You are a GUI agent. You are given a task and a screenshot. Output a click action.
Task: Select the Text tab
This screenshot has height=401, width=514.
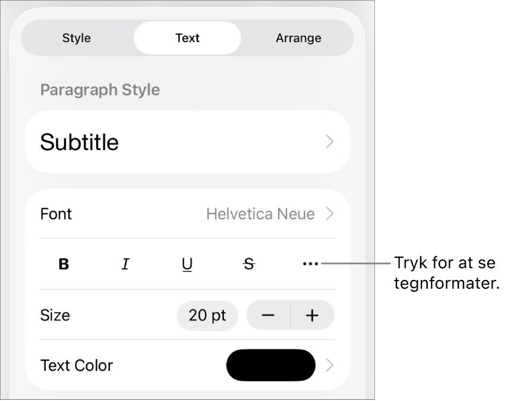coord(187,38)
